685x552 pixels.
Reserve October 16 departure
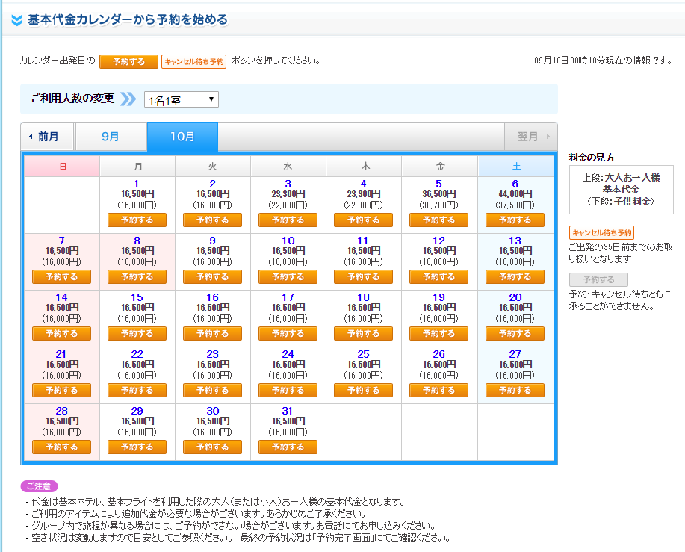tap(212, 334)
